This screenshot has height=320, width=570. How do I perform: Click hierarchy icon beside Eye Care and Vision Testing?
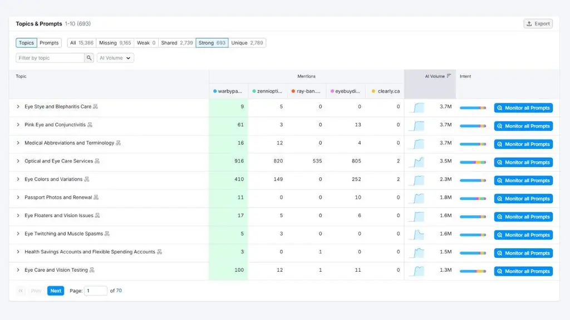(x=92, y=270)
